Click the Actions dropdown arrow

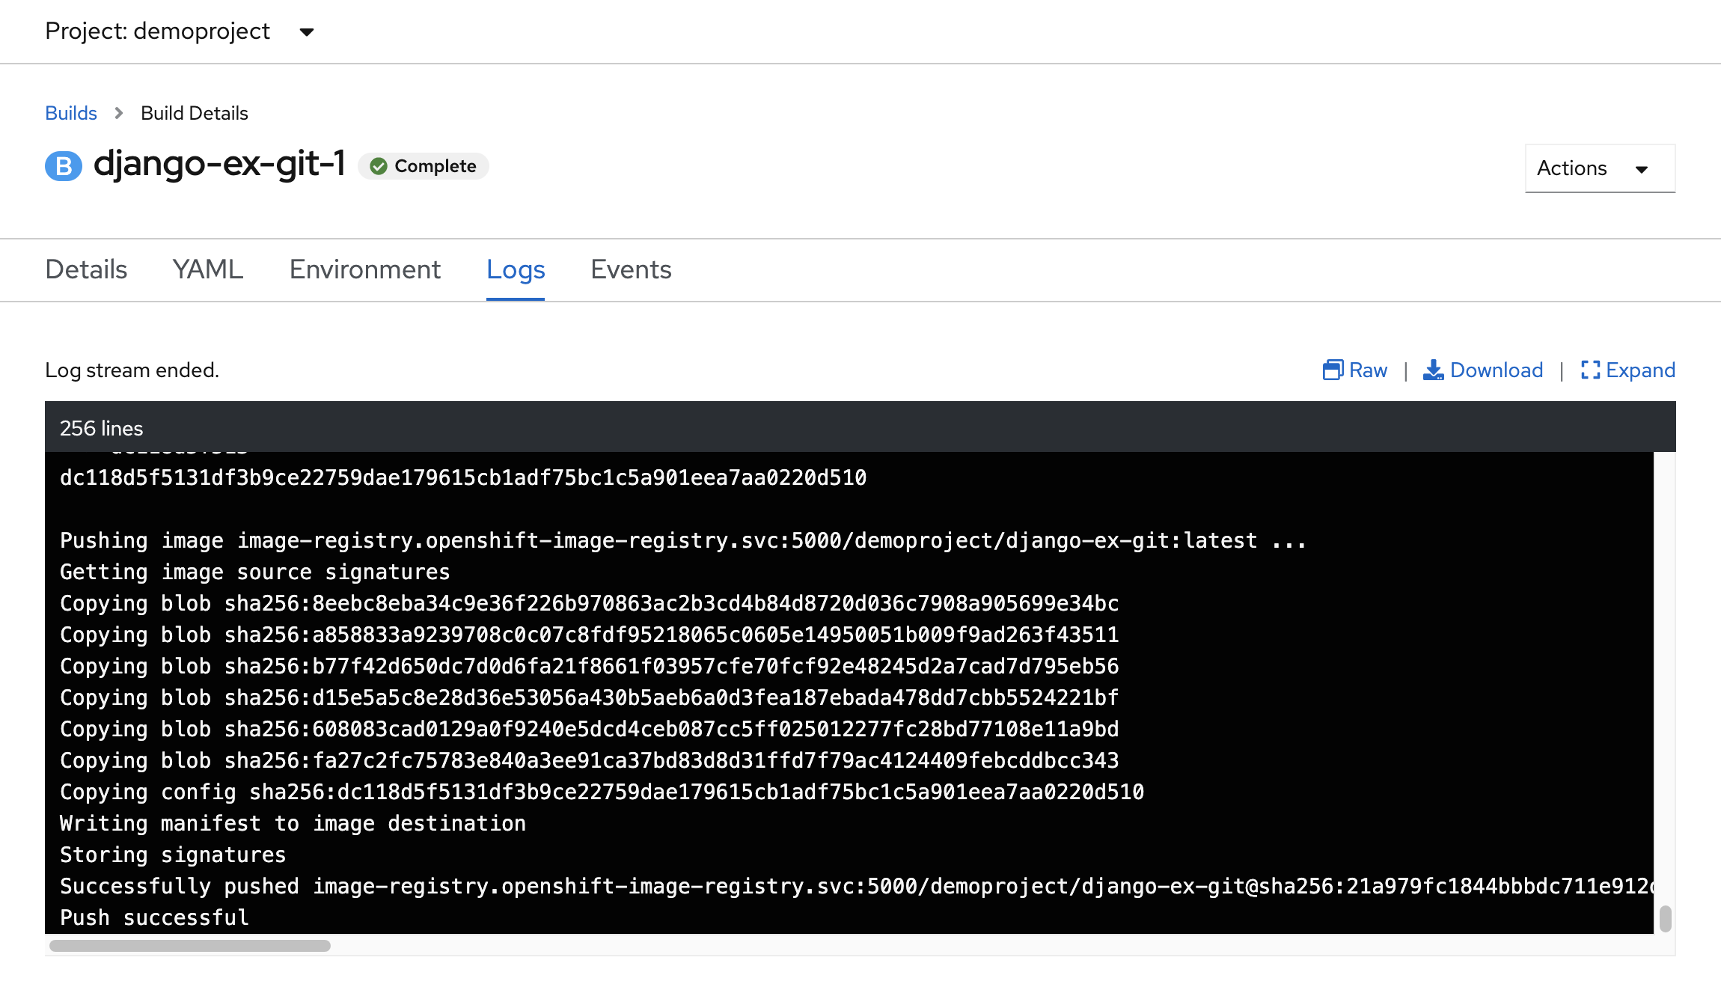pyautogui.click(x=1645, y=168)
